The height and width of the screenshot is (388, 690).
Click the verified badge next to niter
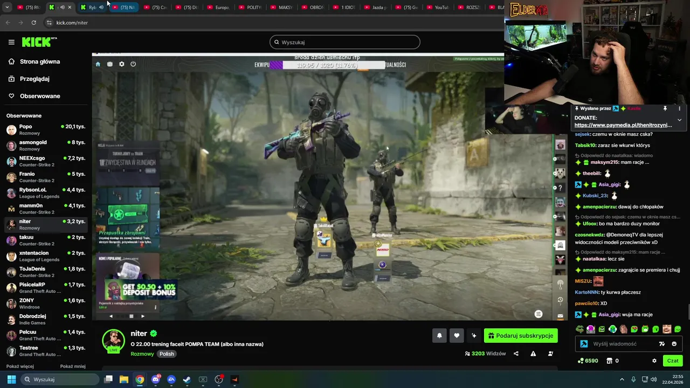click(x=153, y=334)
